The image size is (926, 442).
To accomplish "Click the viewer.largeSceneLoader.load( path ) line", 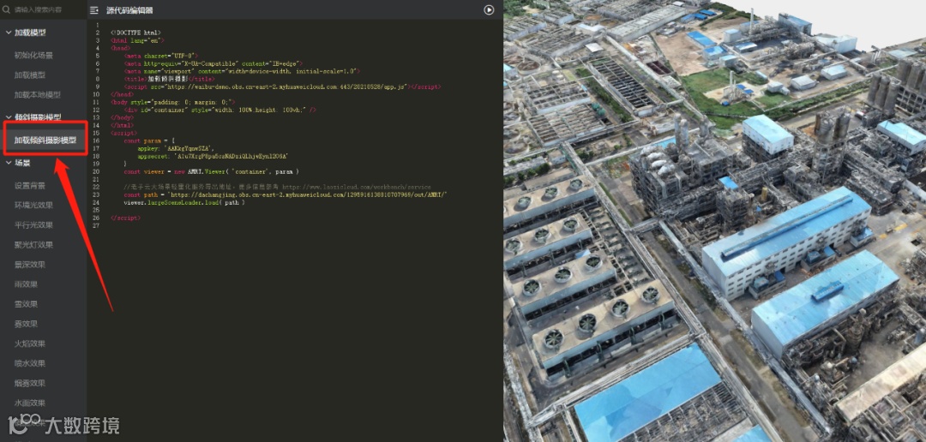I will [184, 202].
